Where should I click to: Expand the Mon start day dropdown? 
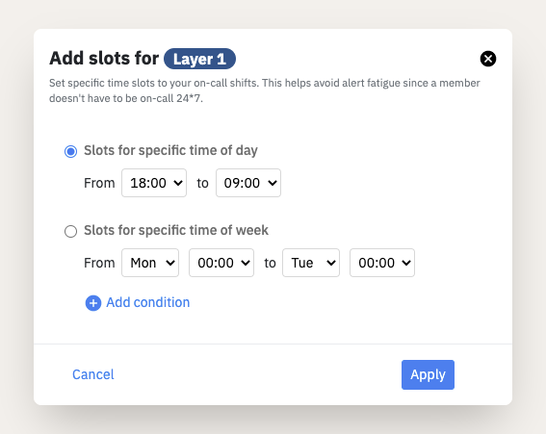click(150, 263)
